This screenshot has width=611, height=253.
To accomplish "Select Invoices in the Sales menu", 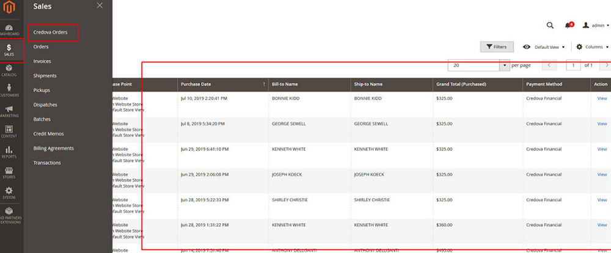I will pyautogui.click(x=42, y=61).
